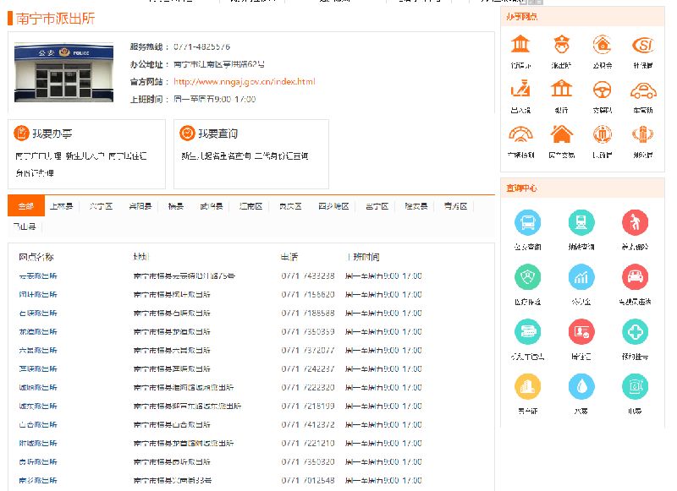677x491 pixels.
Task: Open the pension insurance elderly icon
Action: tap(635, 222)
